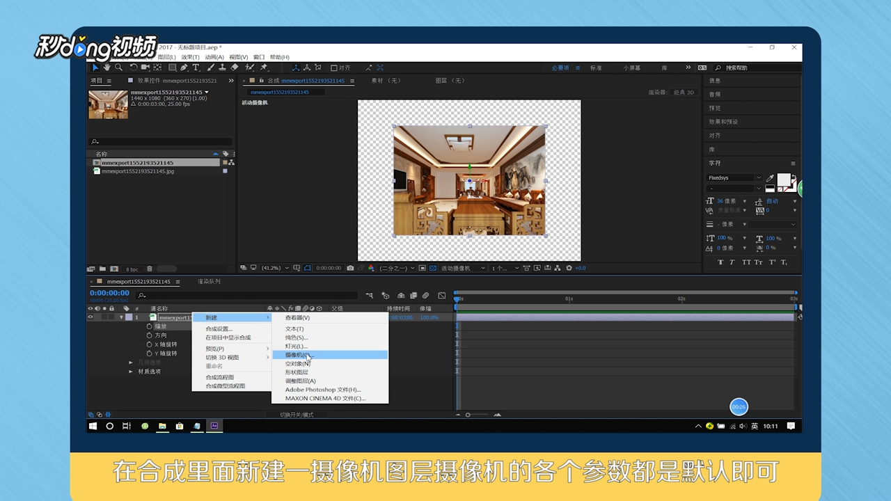Click the small caps Tt button
Screen dimensions: 891x501
[x=758, y=262]
